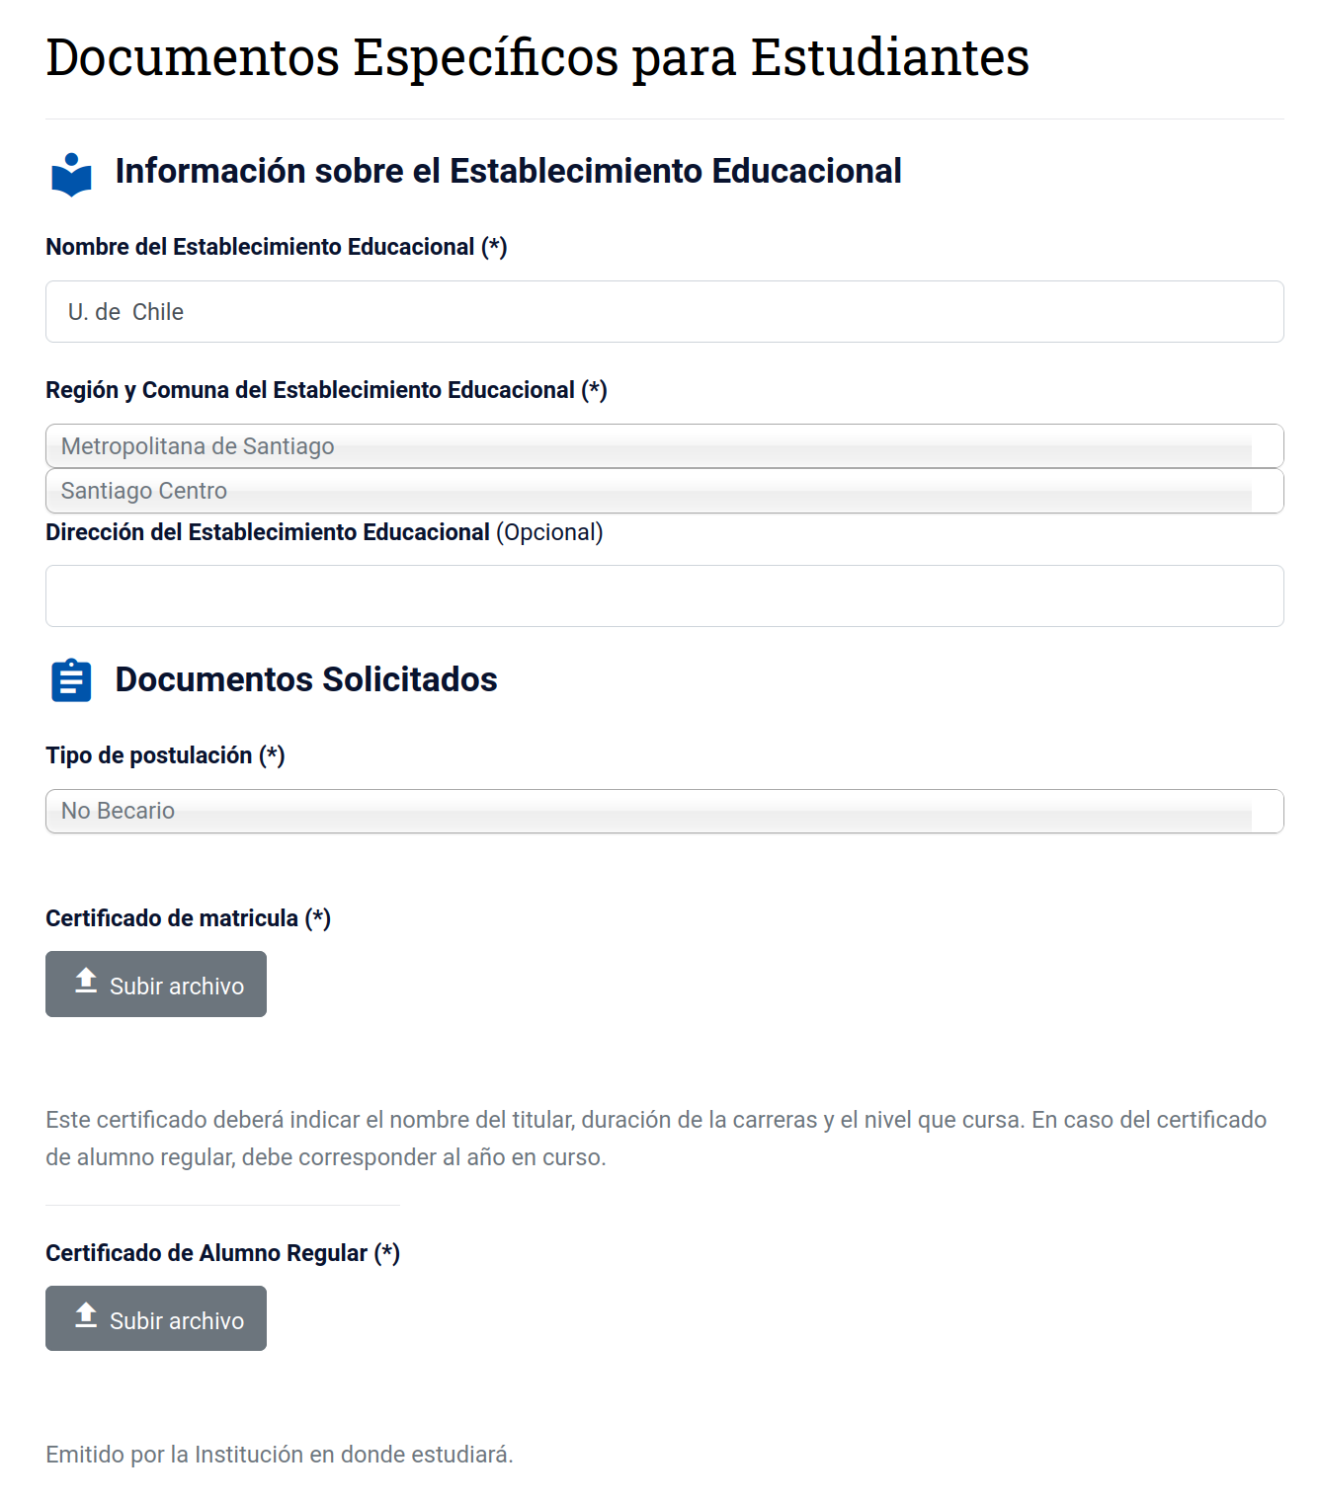This screenshot has width=1318, height=1501.
Task: Click the Documentos Solicitados heading text
Action: (x=306, y=679)
